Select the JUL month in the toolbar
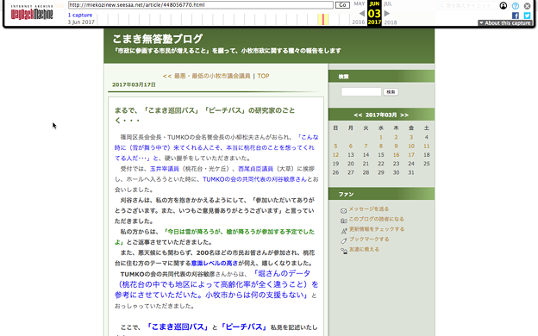Screen dimensions: 538x336 point(388,3)
